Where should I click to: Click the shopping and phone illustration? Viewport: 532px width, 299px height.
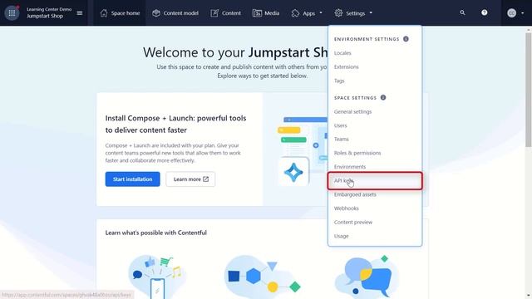tap(157, 277)
